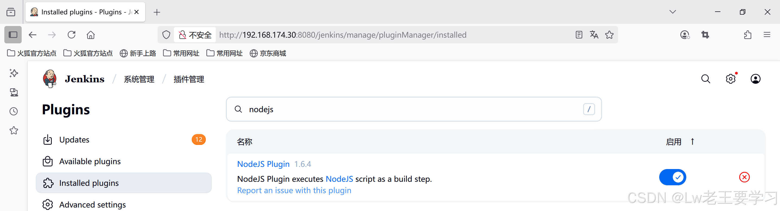Open the second 常用网址 bookmark folder

224,53
